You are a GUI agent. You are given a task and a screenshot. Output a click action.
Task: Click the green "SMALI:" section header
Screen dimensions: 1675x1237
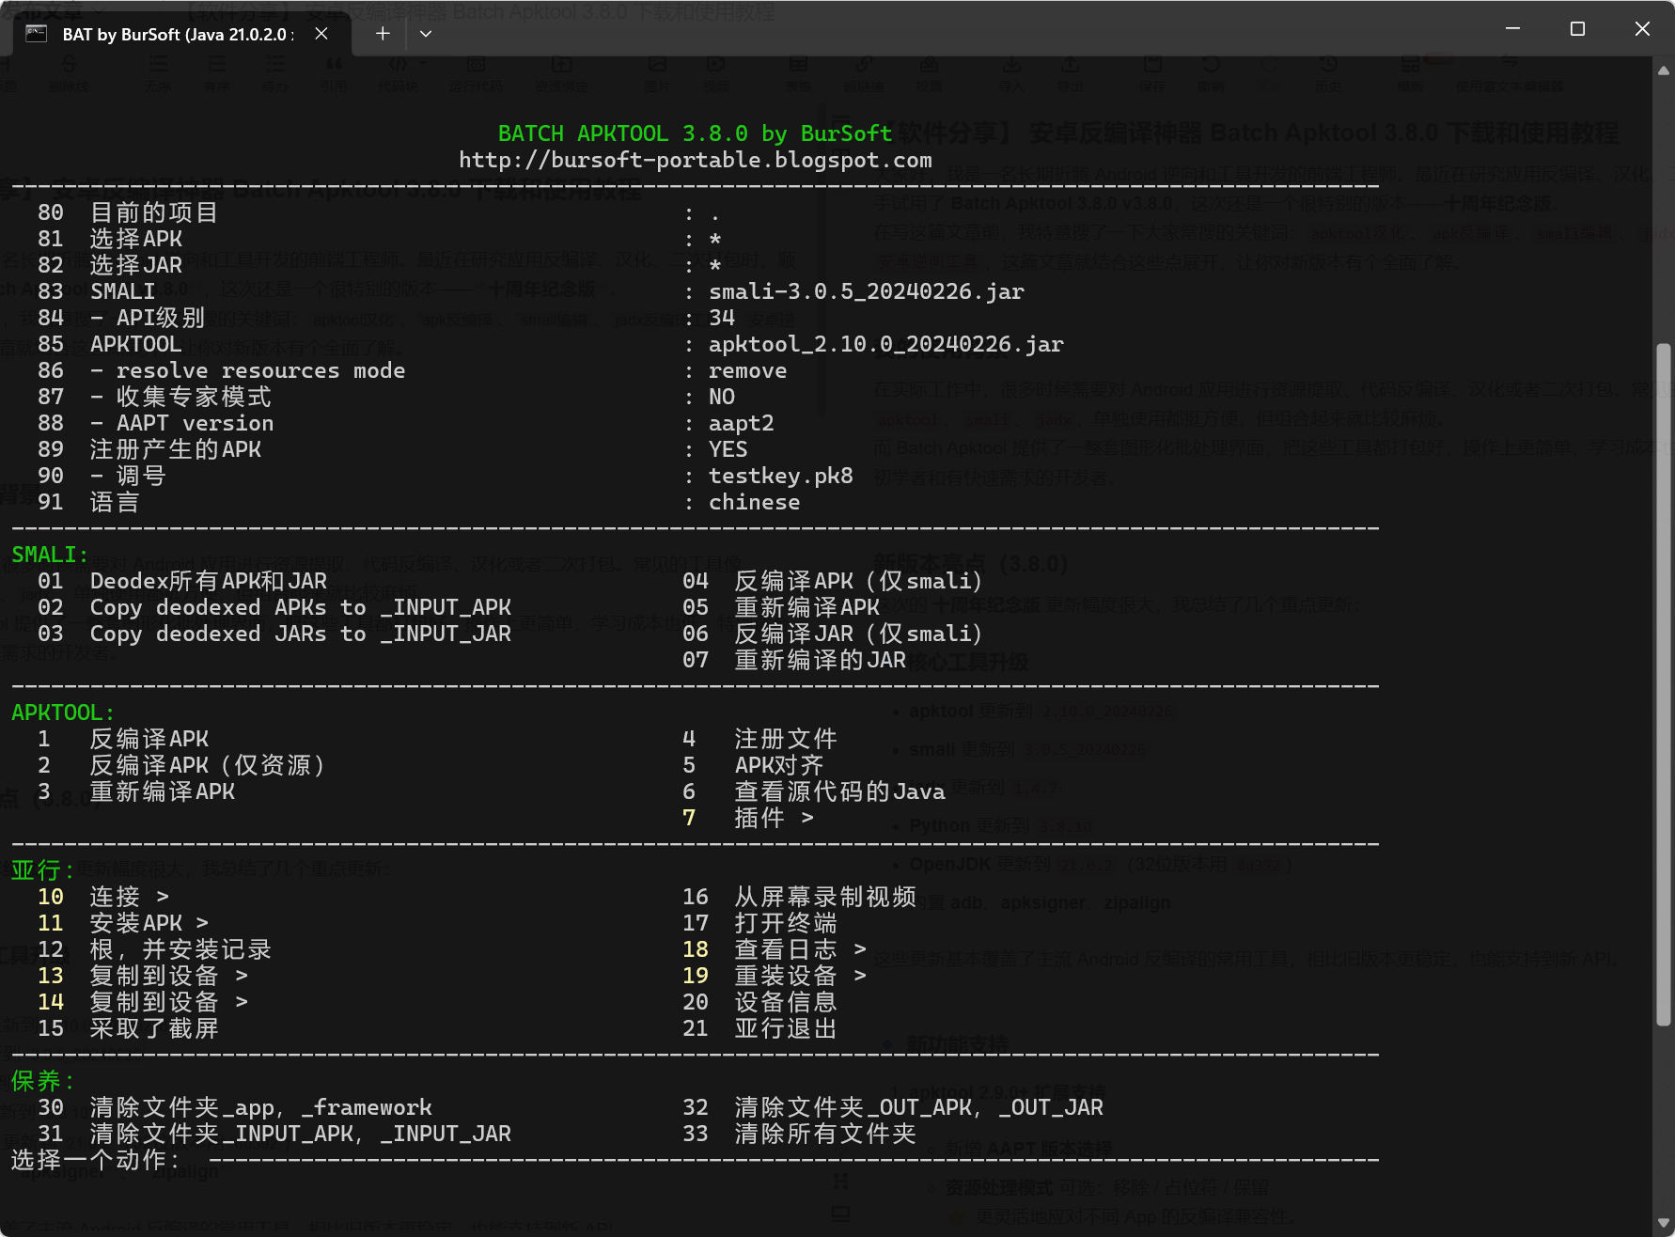[x=50, y=555]
